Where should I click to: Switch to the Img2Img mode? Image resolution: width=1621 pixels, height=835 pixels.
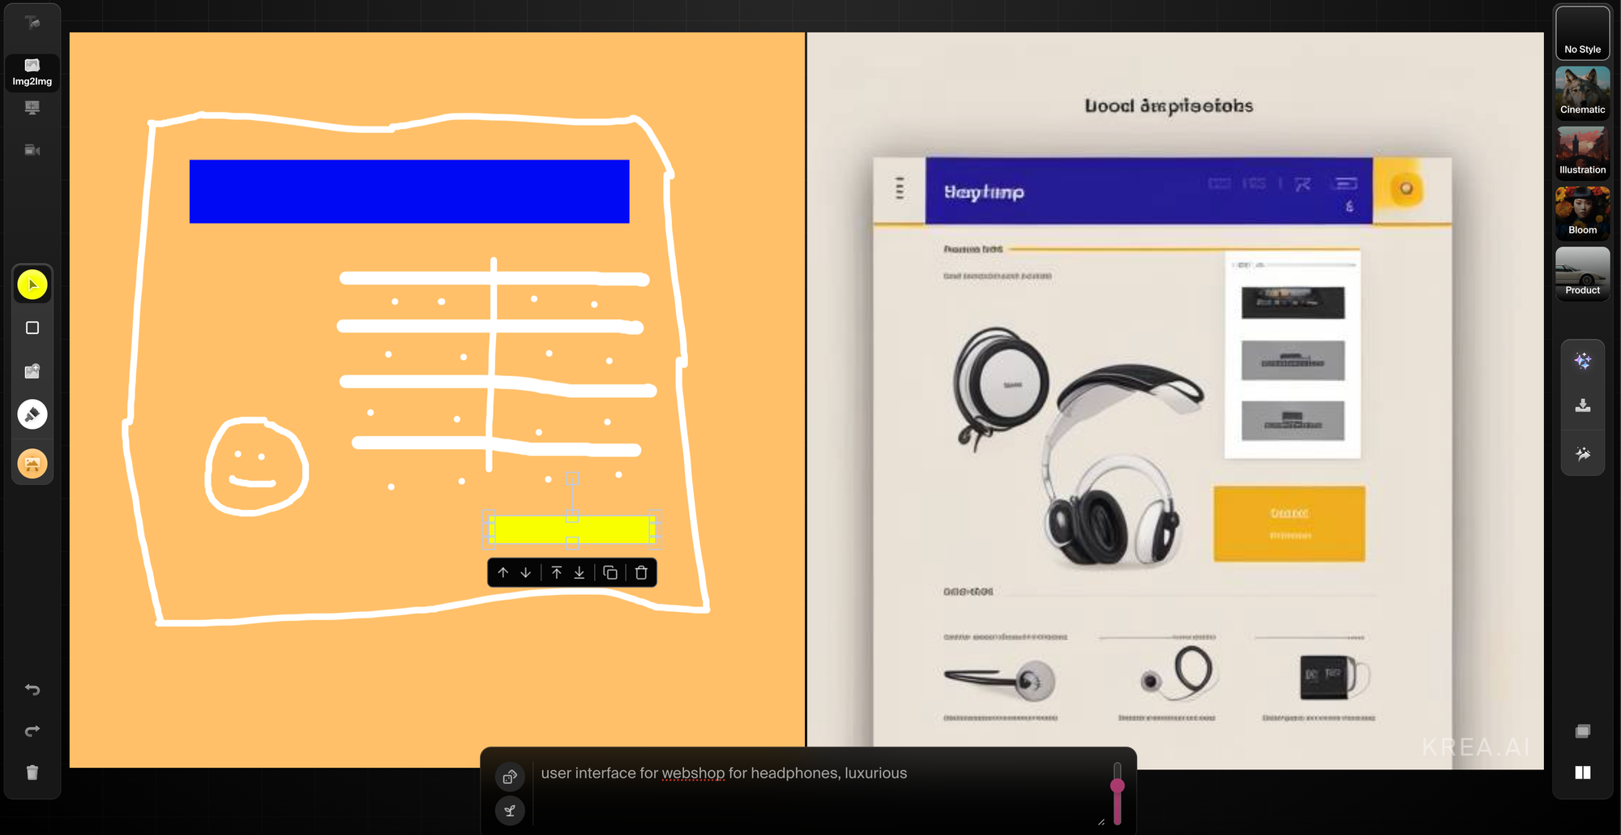click(x=32, y=72)
